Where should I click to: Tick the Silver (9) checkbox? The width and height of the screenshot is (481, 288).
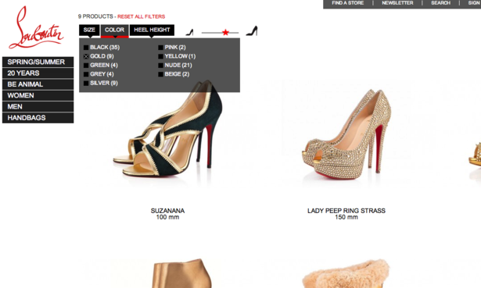click(x=86, y=84)
